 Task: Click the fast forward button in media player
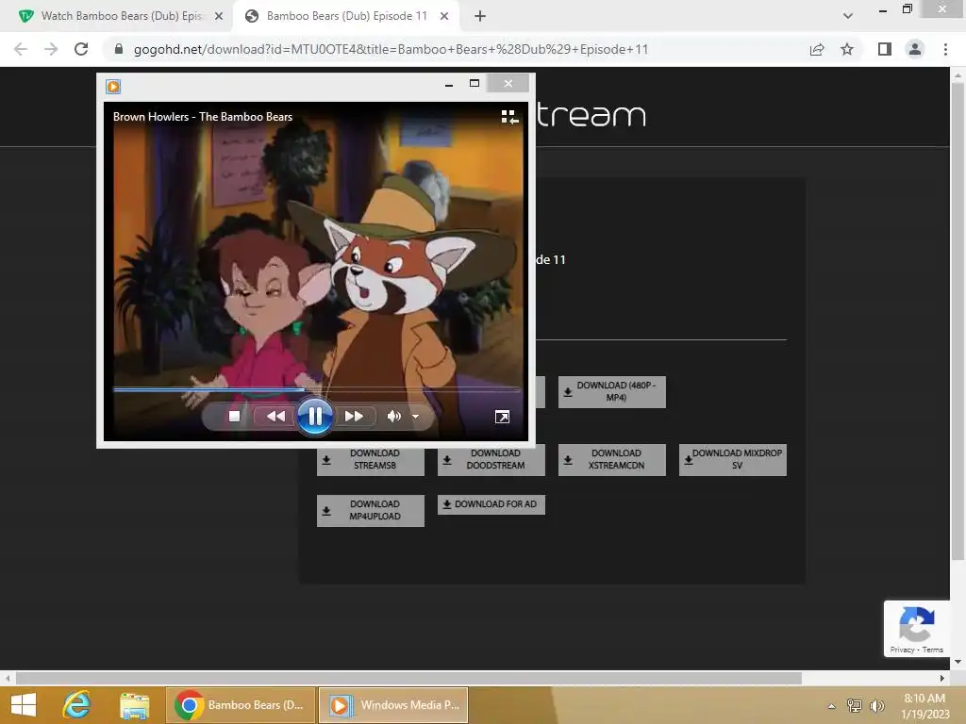(354, 417)
